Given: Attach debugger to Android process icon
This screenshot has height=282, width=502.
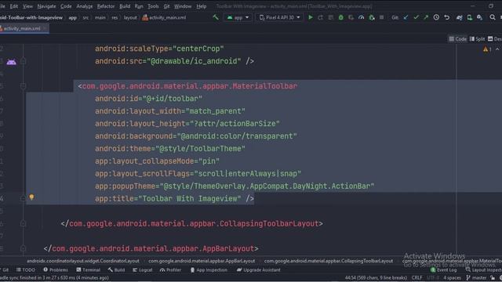Looking at the screenshot, I should pos(372,17).
